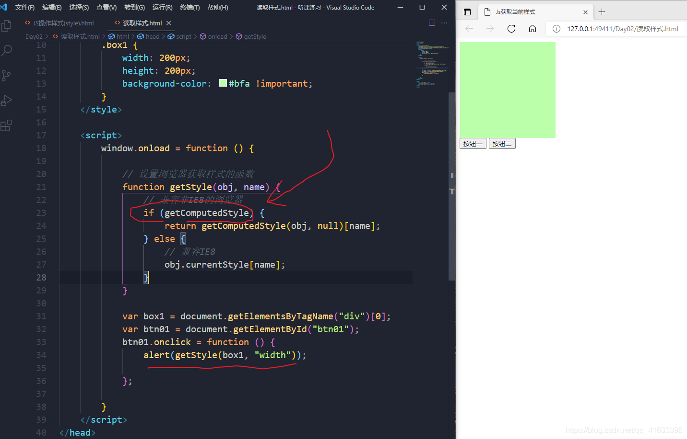Click the closing '</style>' tag
Screen dimensions: 687x439
(x=101, y=109)
